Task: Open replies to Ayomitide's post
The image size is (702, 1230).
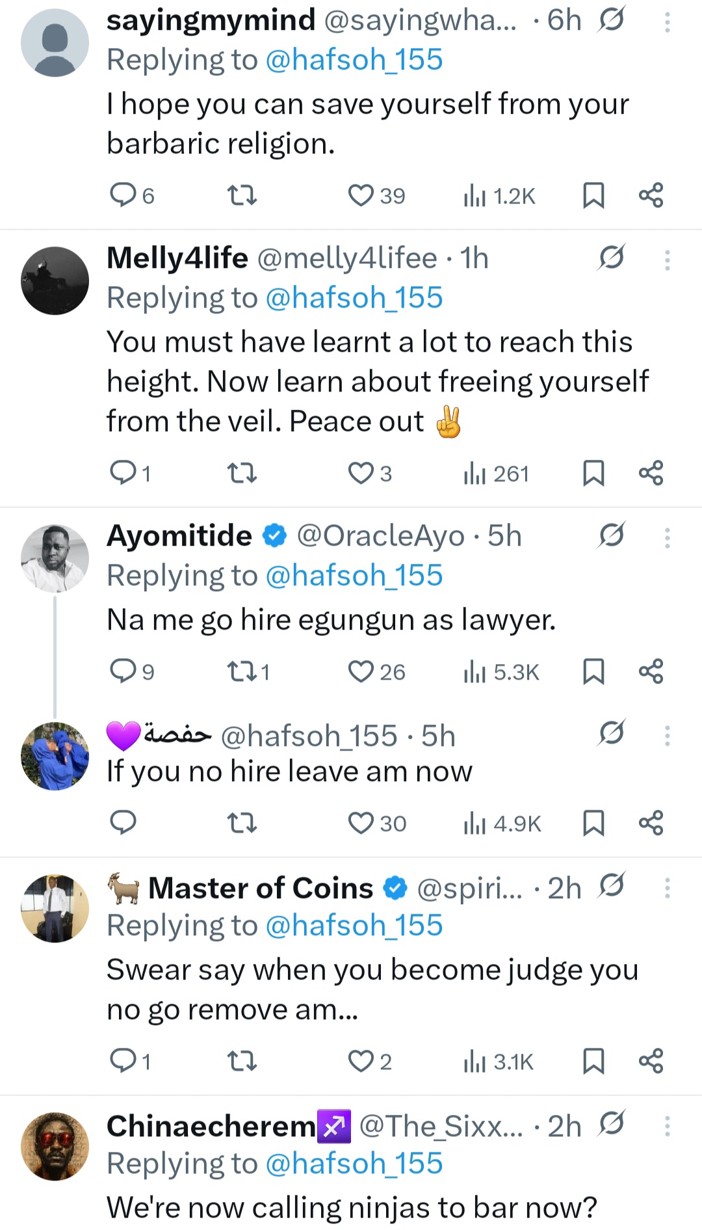Action: tap(123, 671)
